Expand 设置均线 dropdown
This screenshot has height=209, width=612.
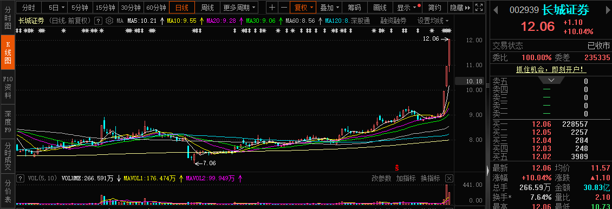(x=433, y=21)
